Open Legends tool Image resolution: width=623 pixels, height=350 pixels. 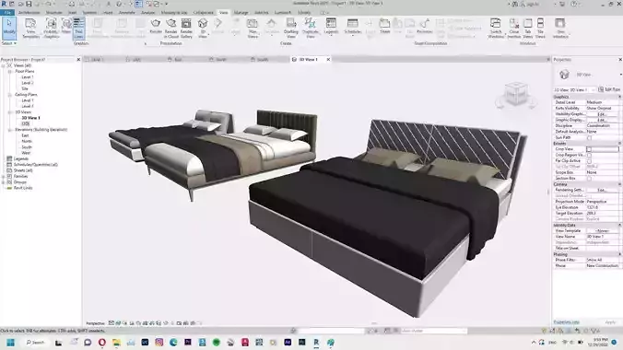pyautogui.click(x=331, y=26)
